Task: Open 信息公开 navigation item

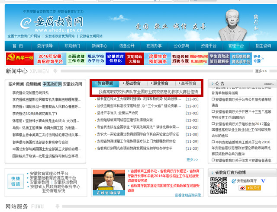Action: tap(127, 46)
